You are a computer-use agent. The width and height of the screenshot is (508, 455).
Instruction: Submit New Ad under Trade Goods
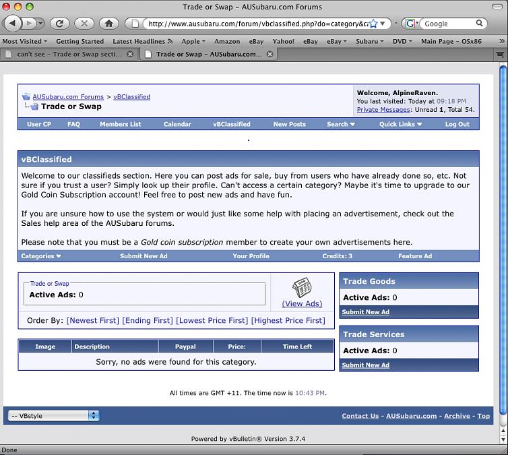[365, 312]
